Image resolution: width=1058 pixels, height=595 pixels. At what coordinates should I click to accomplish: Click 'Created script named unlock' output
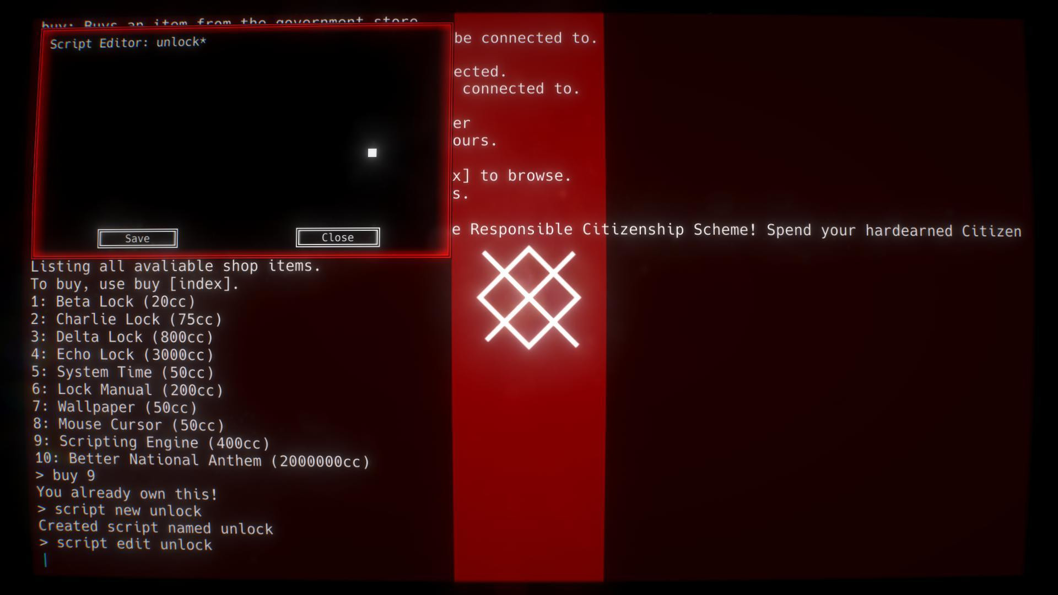tap(156, 527)
